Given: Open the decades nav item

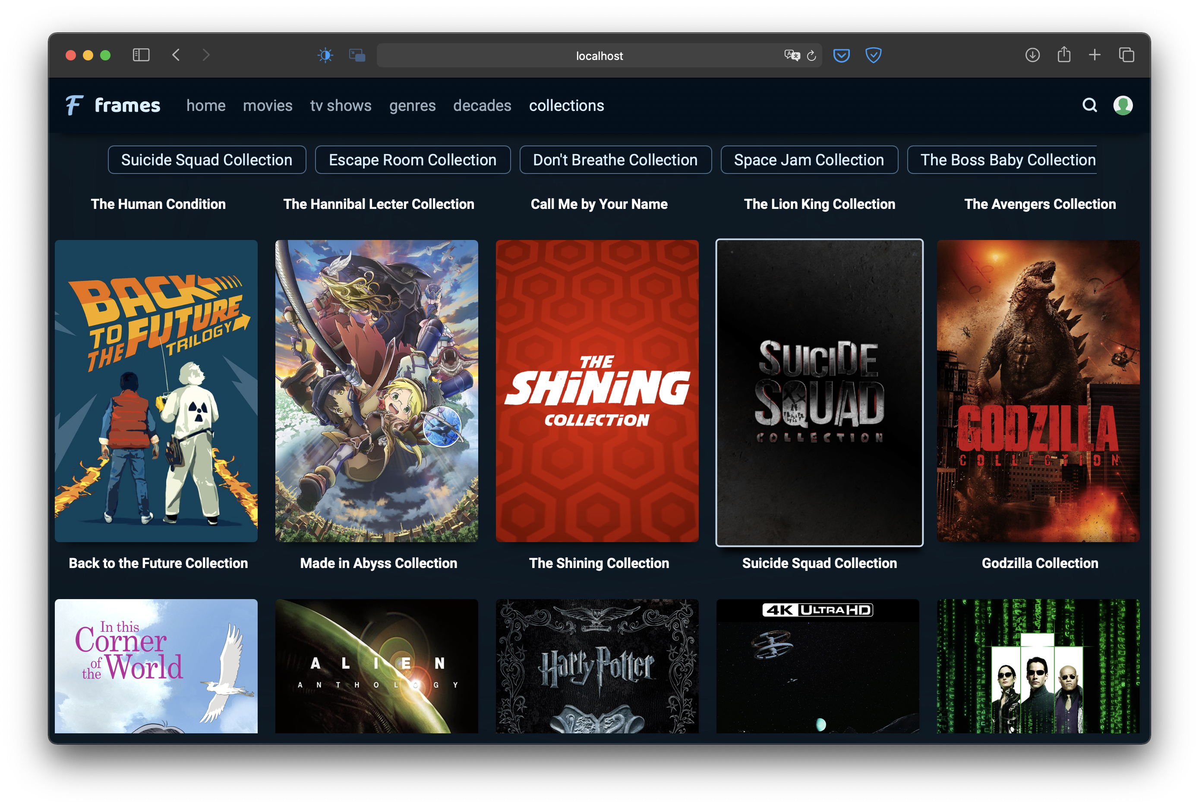Looking at the screenshot, I should coord(482,106).
